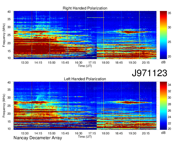This screenshot has width=174, height=141.
Task: Select 15:00 time tick under Right Handed plot
Action: (x=52, y=63)
